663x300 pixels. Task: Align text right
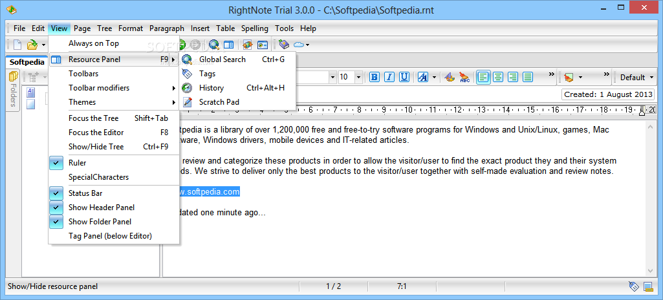coord(513,77)
